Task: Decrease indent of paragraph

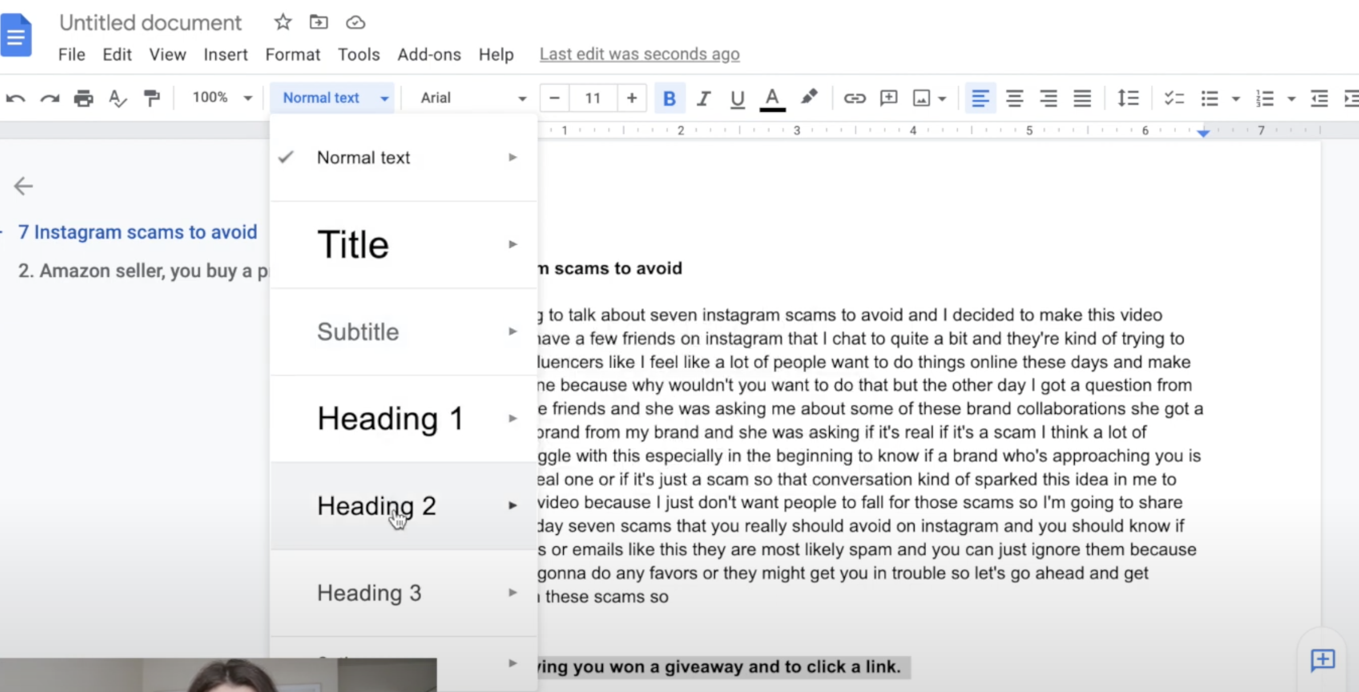Action: pos(1319,98)
